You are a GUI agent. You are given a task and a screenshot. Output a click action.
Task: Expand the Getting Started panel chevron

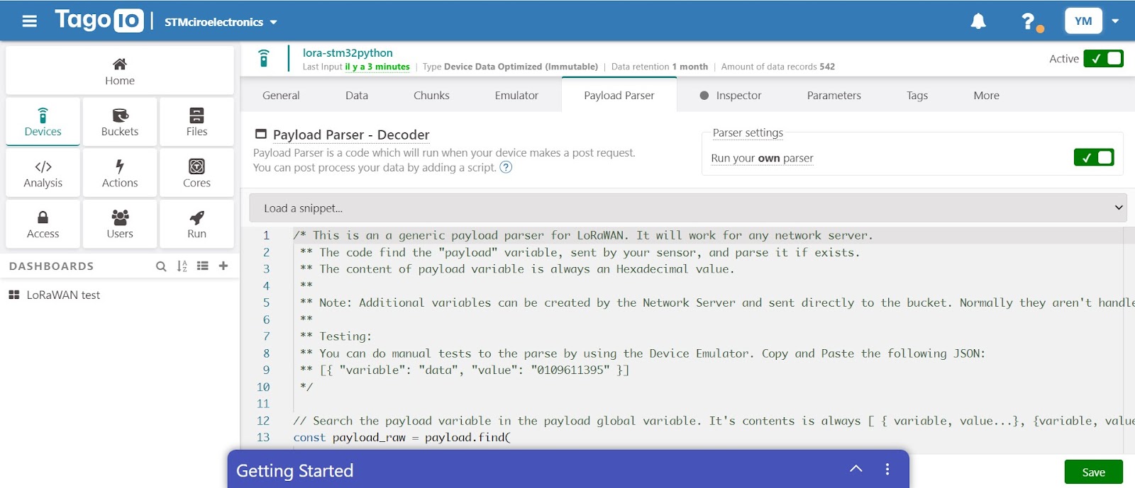click(x=856, y=469)
